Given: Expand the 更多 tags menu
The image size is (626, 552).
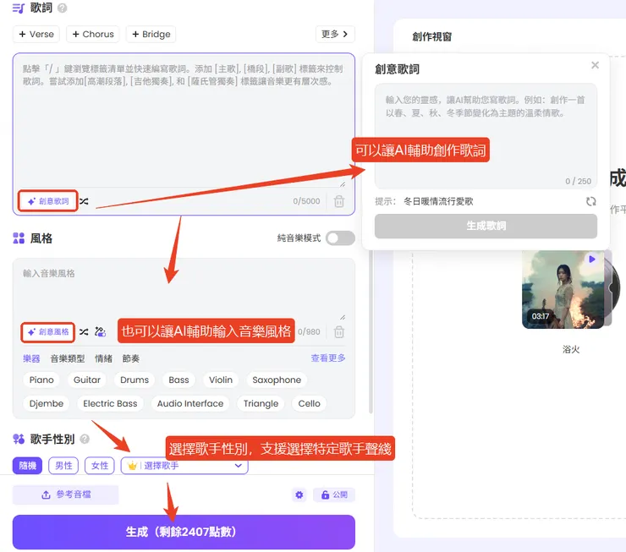Looking at the screenshot, I should click(335, 35).
